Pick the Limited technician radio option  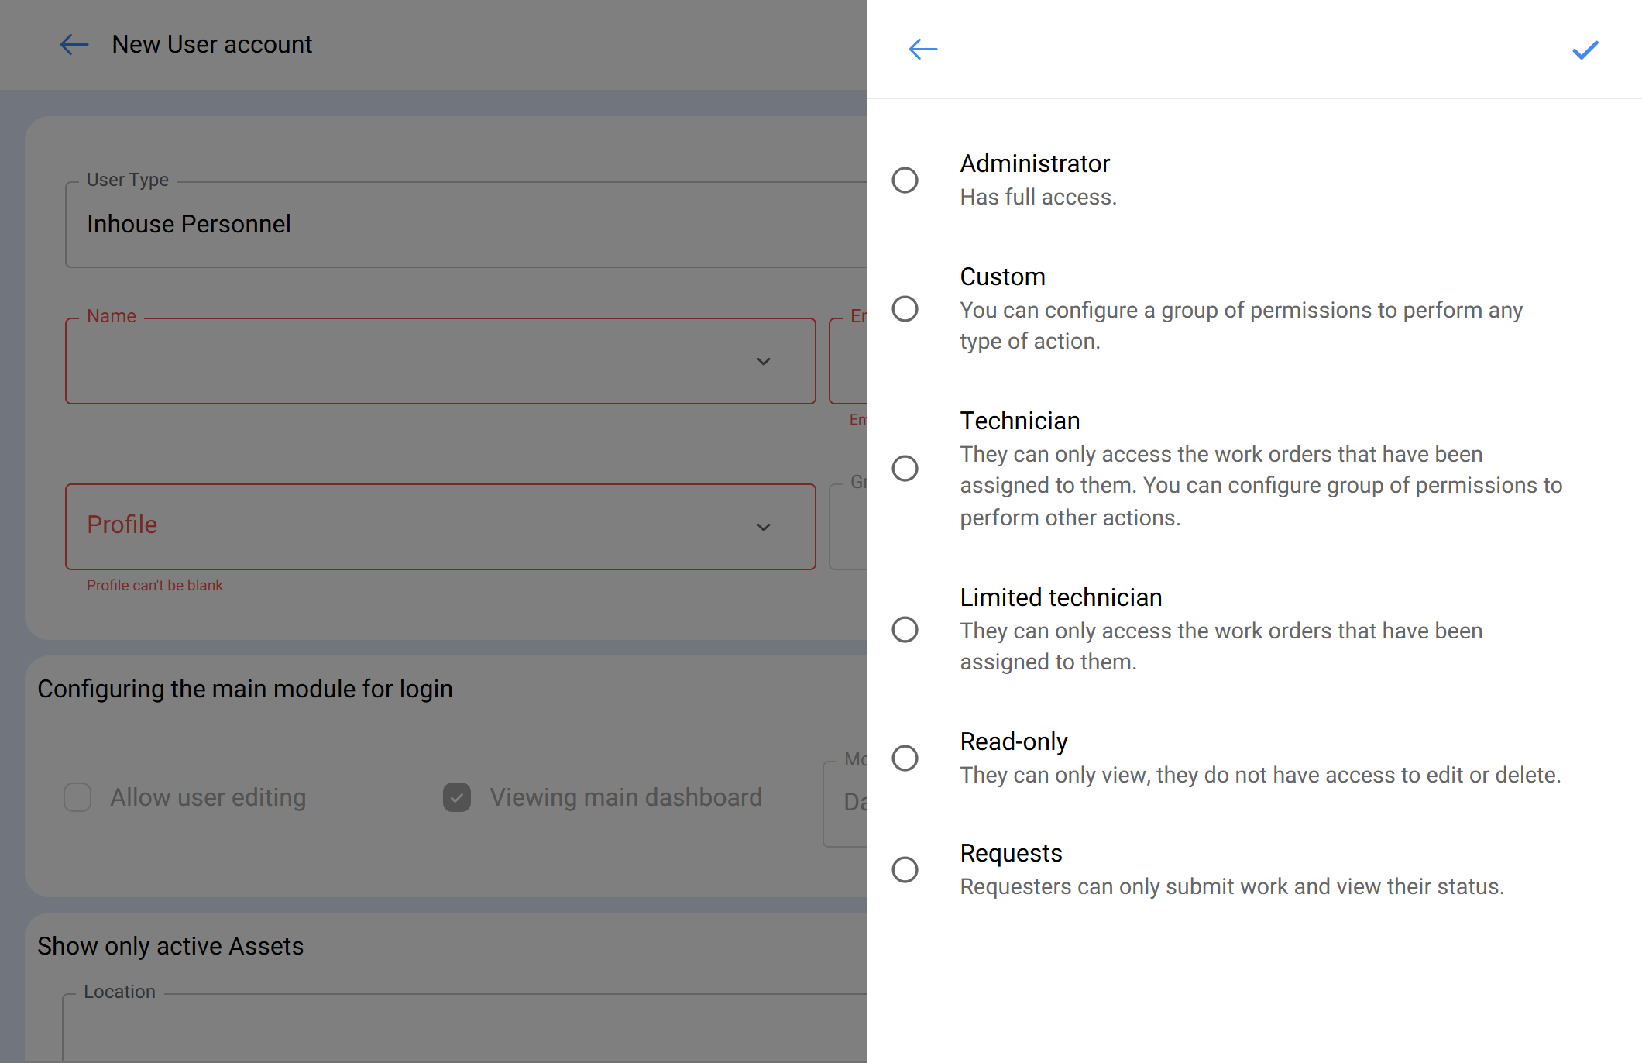pyautogui.click(x=905, y=629)
